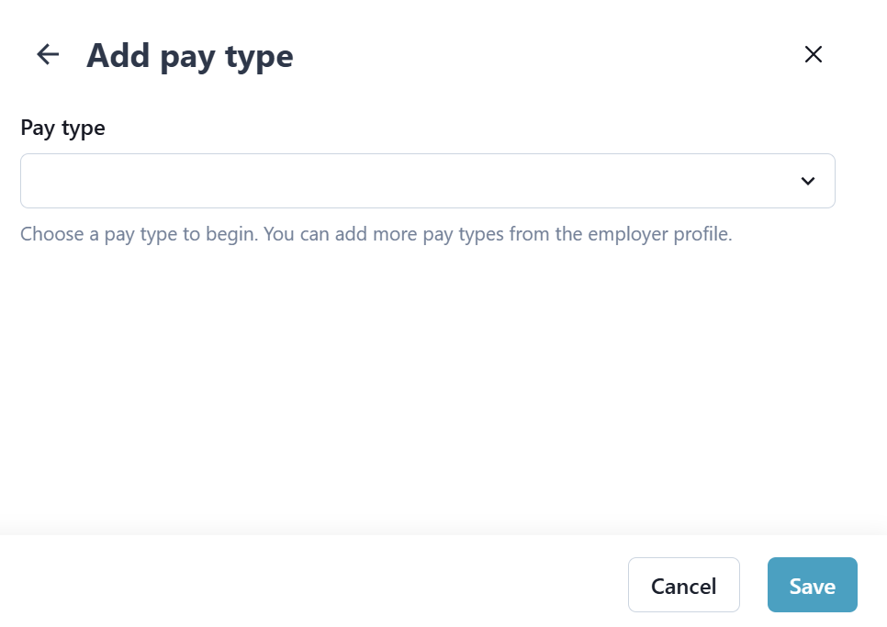
Task: Go back using the left arrow
Action: pyautogui.click(x=48, y=55)
